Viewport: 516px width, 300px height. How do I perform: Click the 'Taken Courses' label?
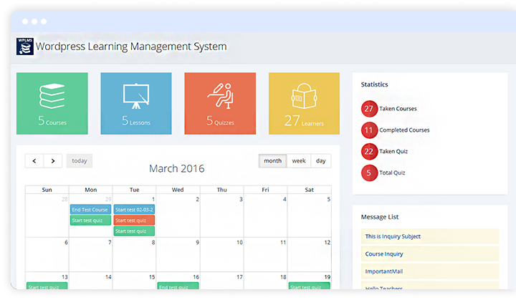[x=398, y=109]
